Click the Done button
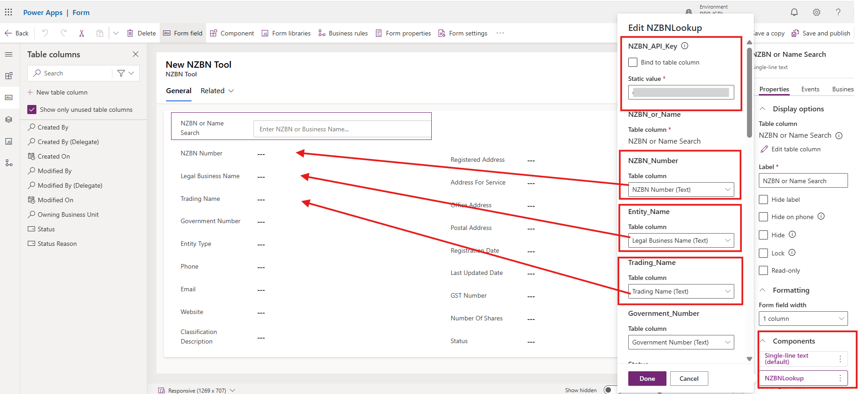This screenshot has width=858, height=394. [647, 379]
